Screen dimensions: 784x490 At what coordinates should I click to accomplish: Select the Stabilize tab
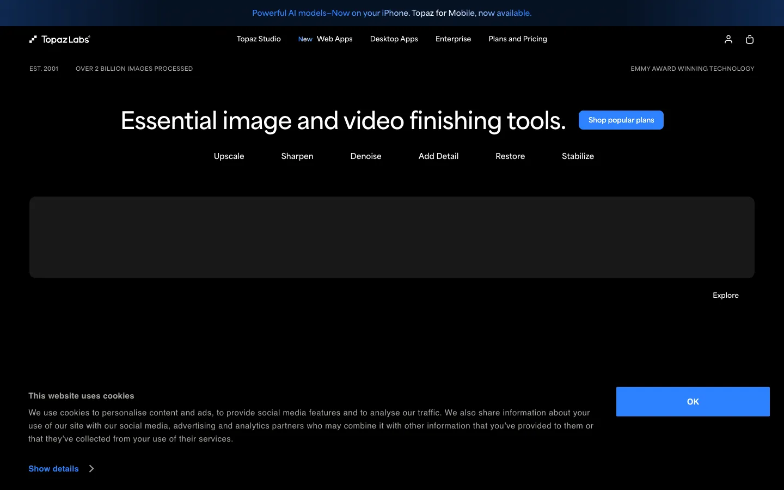pyautogui.click(x=578, y=156)
